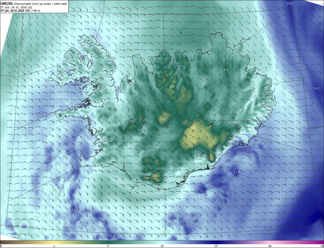Select the 5.0 value on the map
This screenshot has width=324, height=248.
click(226, 70)
